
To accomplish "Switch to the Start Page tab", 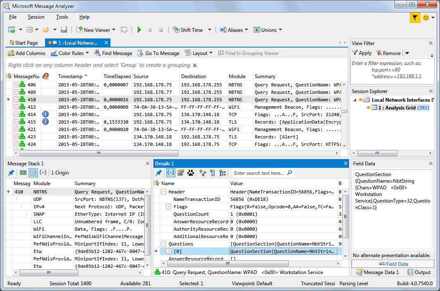I will point(24,43).
